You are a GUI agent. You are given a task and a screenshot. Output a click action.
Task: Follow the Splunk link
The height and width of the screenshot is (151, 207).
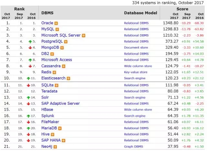coord(48,116)
